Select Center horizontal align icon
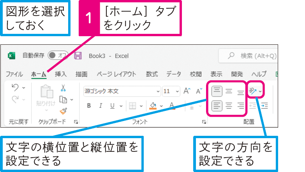This screenshot has width=305, height=172. tap(229, 106)
